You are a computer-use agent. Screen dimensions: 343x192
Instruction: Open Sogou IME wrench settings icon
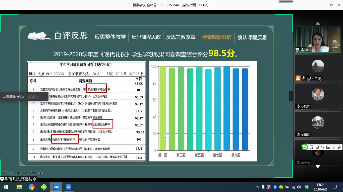point(339,147)
